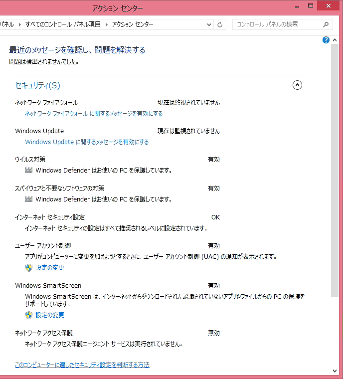343x379 pixels.
Task: Click 有効 status beside ウイルス対策
Action: (x=214, y=159)
